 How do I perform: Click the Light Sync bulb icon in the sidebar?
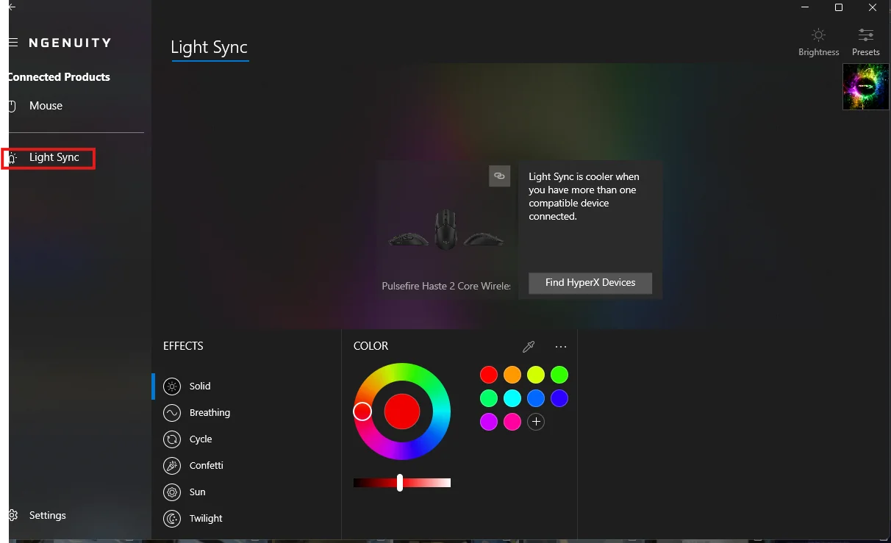pyautogui.click(x=12, y=157)
